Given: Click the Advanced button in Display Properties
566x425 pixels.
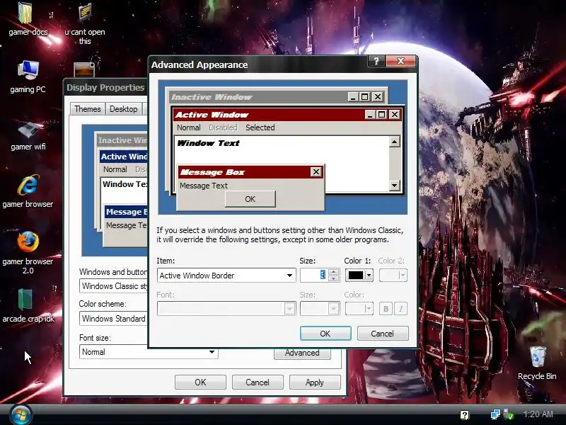Looking at the screenshot, I should tap(303, 353).
